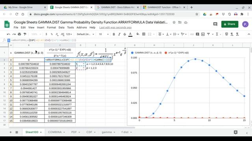Insert a comment from toolbar

click(197, 34)
